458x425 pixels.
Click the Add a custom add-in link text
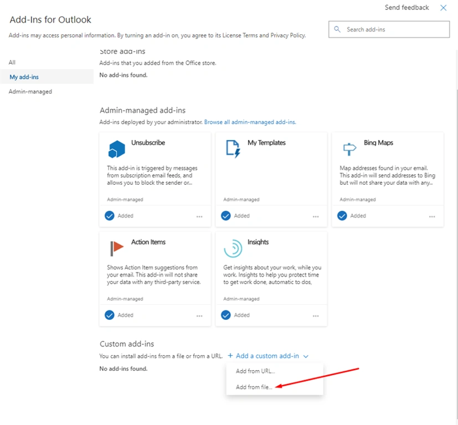pos(267,356)
